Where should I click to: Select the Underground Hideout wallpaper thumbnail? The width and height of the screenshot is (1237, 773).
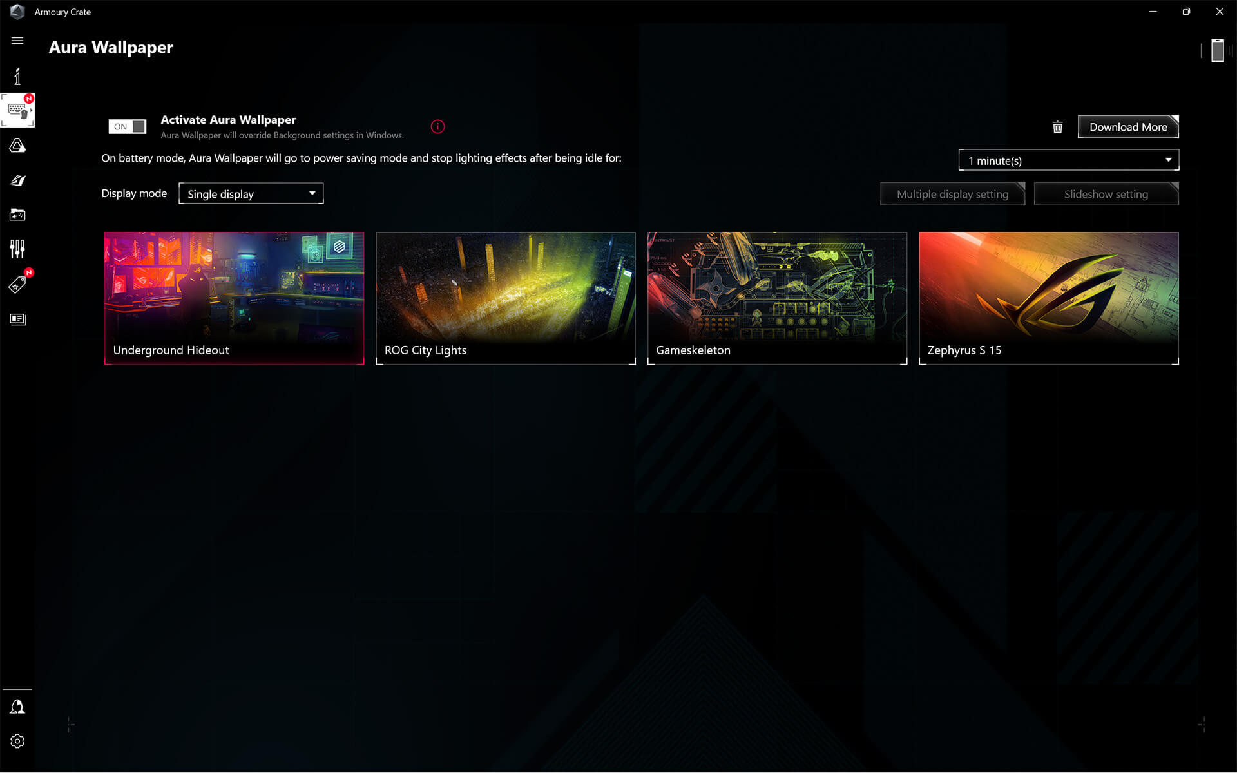[x=235, y=298]
